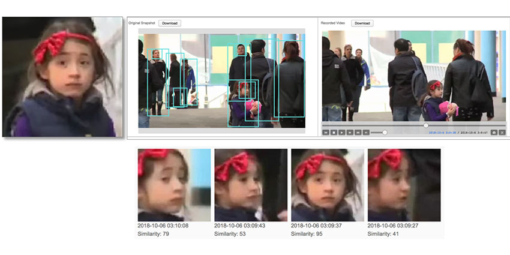Click the blue current playback time
This screenshot has height=255, width=510.
pos(442,133)
